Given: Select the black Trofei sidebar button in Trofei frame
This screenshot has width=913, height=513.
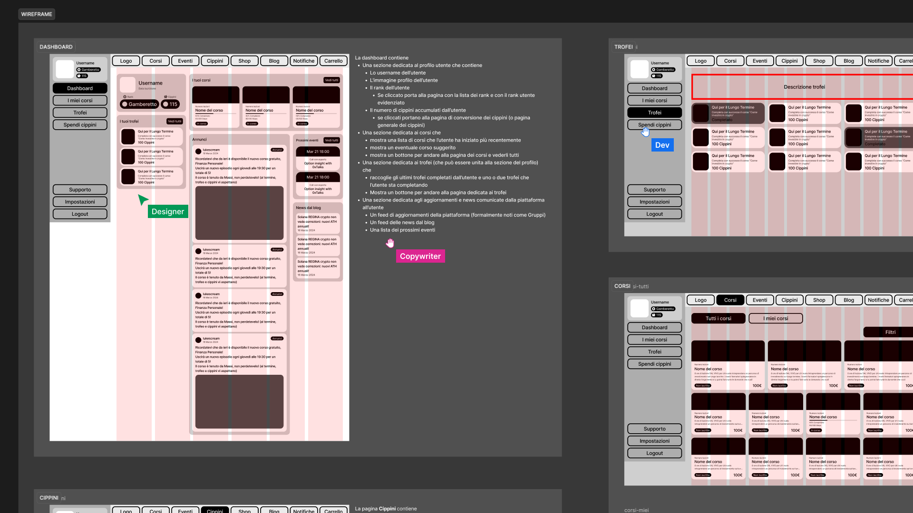Looking at the screenshot, I should pyautogui.click(x=654, y=113).
